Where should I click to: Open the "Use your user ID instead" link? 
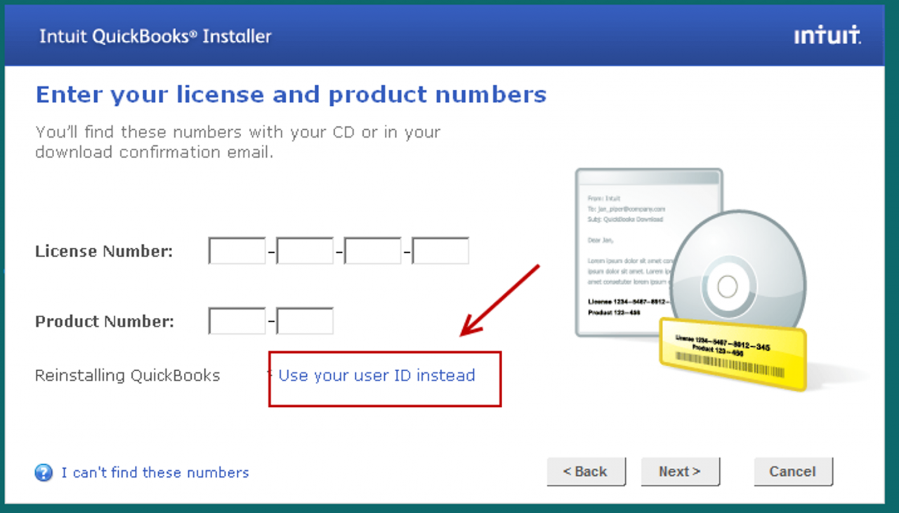coord(376,375)
